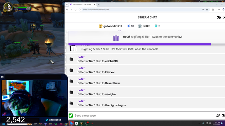
Task: Open gotwoods1217 top gifter entry
Action: [110, 26]
